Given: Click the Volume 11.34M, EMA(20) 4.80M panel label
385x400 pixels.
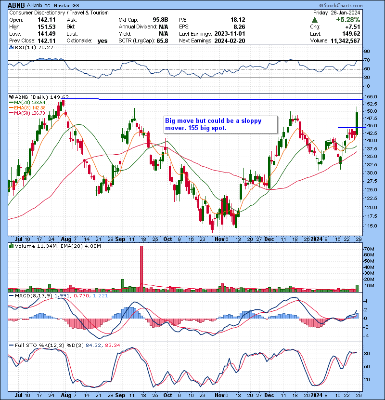Looking at the screenshot, I should 58,246.
